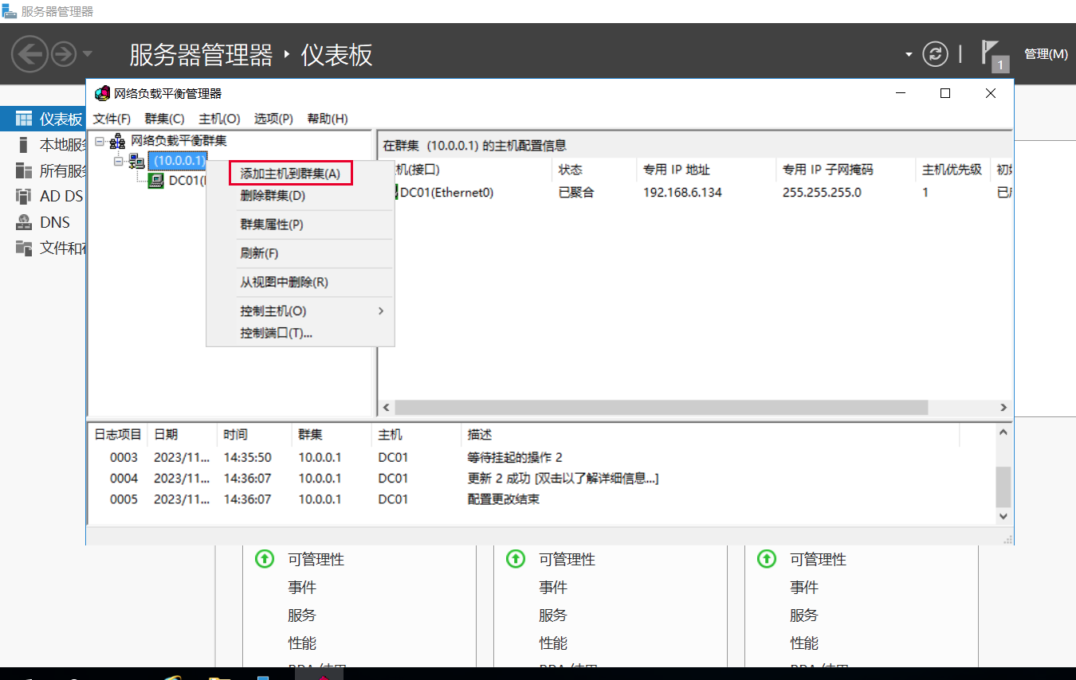This screenshot has width=1076, height=680.
Task: Open the 管理(M) menu in Server Manager
Action: 1045,54
